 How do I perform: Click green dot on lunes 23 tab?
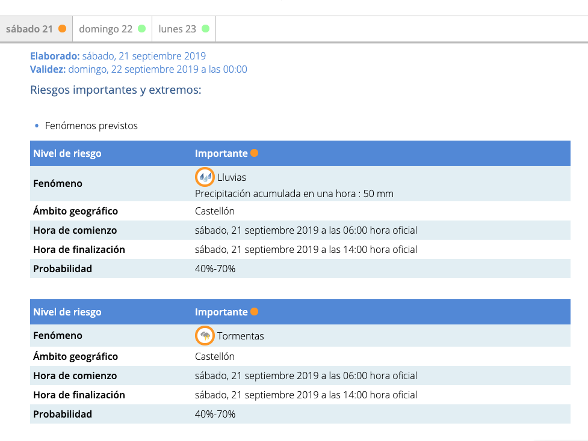(205, 29)
